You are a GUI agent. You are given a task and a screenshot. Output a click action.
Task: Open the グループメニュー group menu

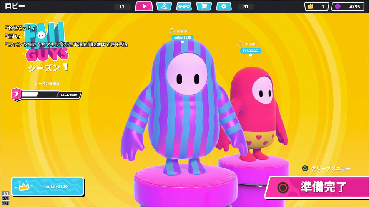click(x=331, y=168)
